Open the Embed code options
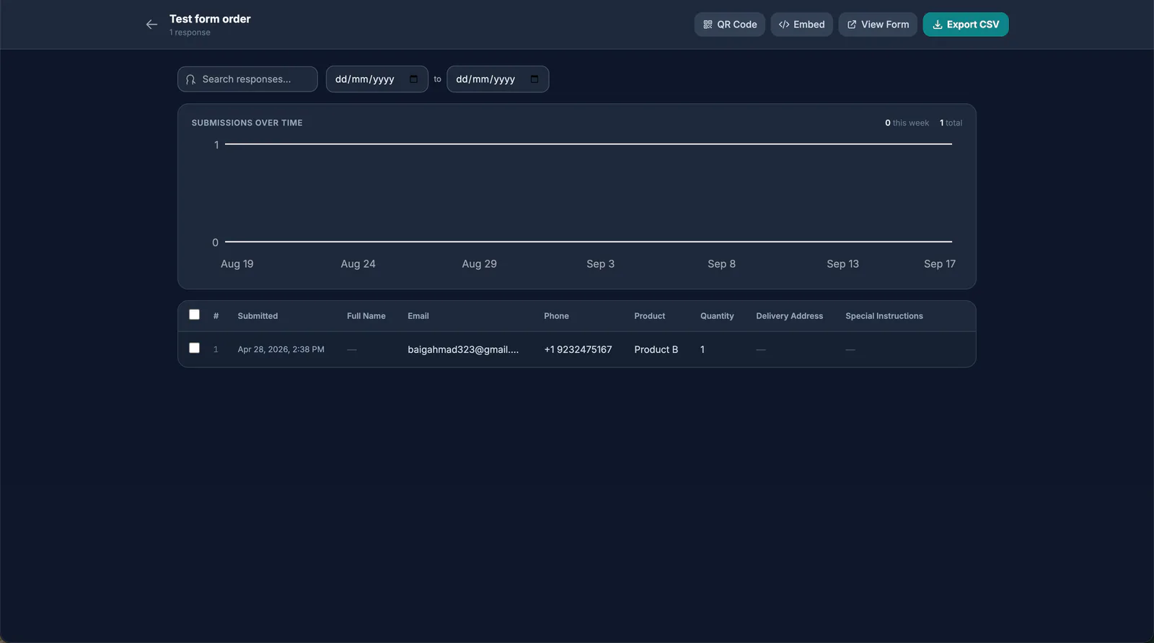The height and width of the screenshot is (643, 1154). coord(802,25)
